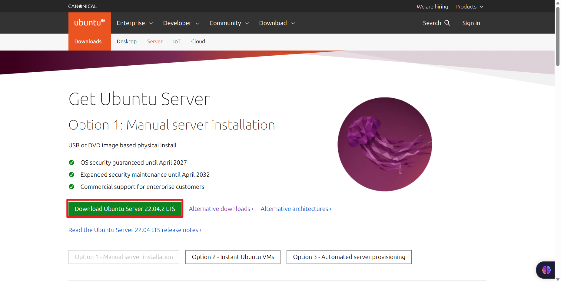Viewport: 561px width, 282px height.
Task: Select Option 1 - Manual server installation
Action: 124,257
